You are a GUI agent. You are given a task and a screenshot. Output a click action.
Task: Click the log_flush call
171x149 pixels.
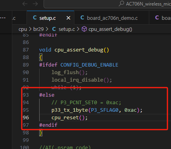point(65,73)
